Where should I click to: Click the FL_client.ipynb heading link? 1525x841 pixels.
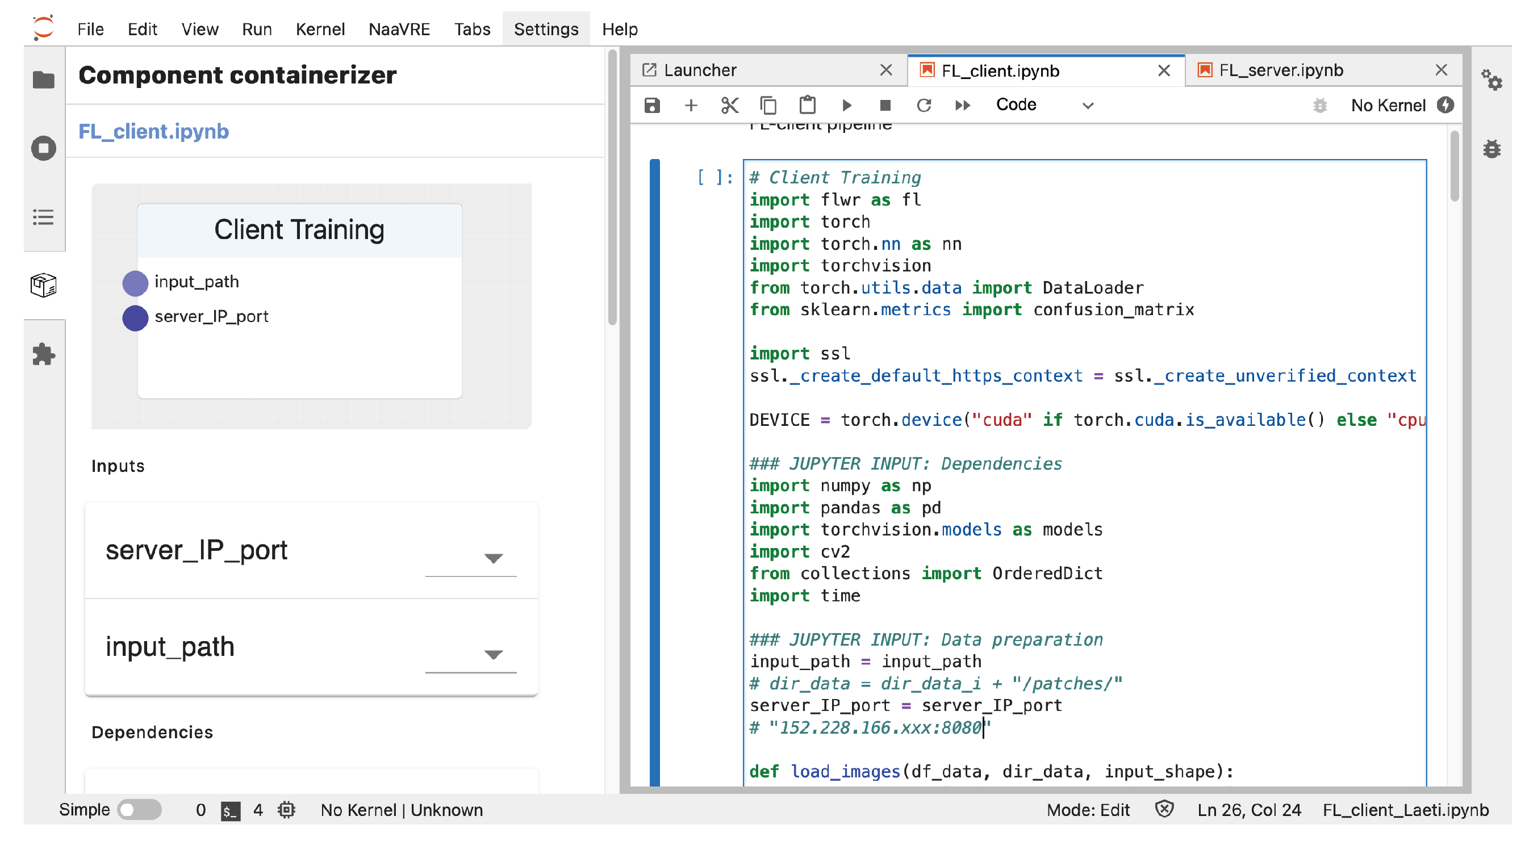153,131
